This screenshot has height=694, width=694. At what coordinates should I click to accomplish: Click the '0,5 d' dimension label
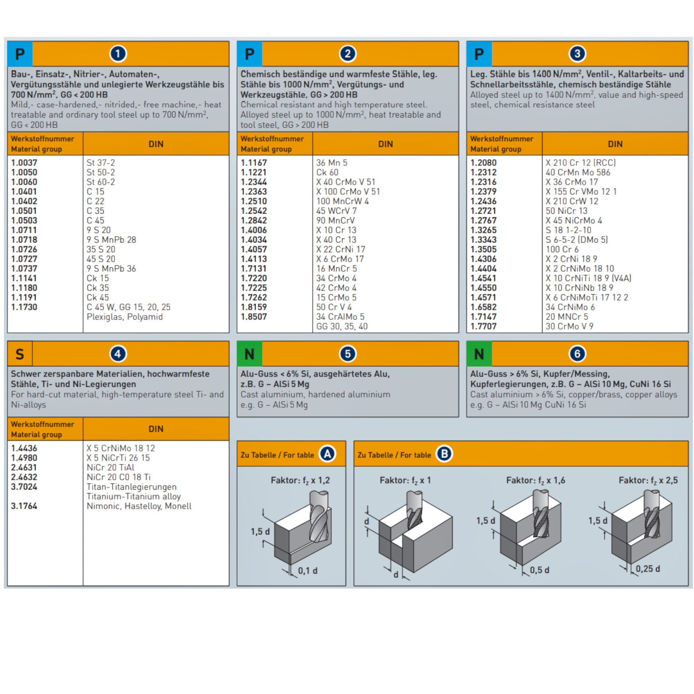[540, 570]
